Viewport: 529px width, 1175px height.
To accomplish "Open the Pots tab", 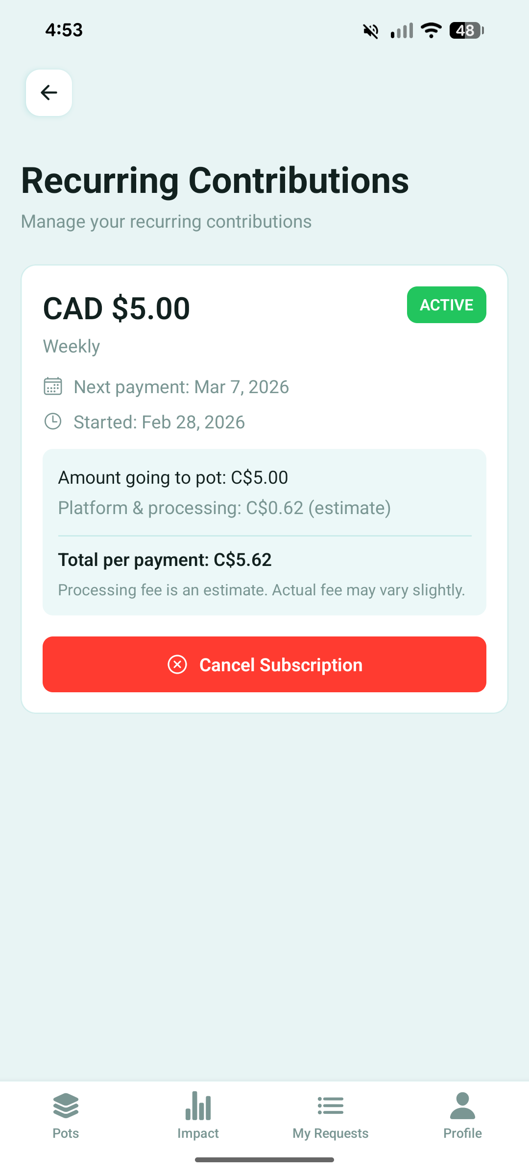I will pyautogui.click(x=66, y=1116).
